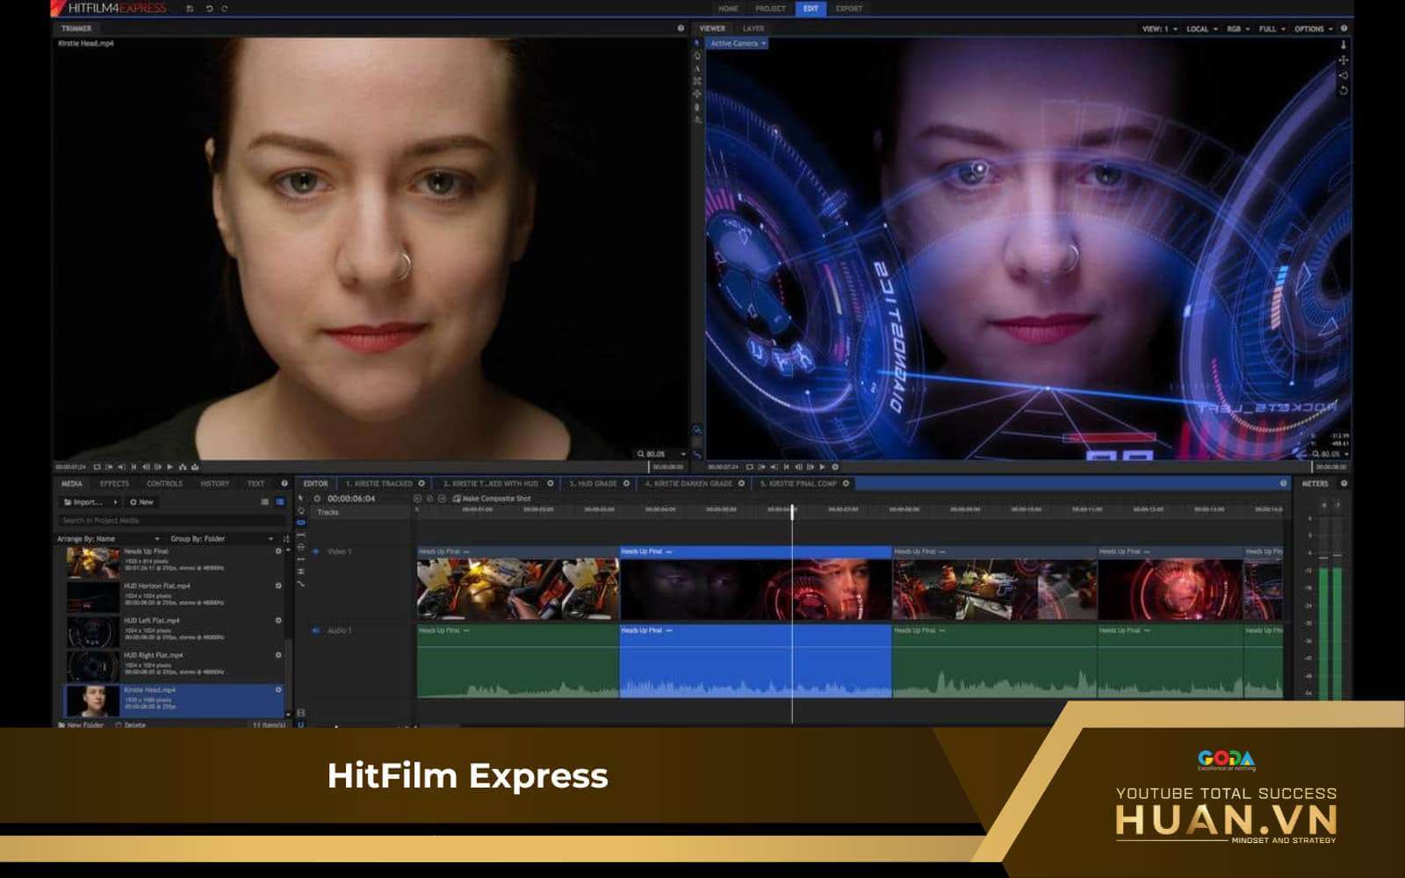Click the Viewer rotate tool icon
The height and width of the screenshot is (878, 1405).
pos(1343,90)
